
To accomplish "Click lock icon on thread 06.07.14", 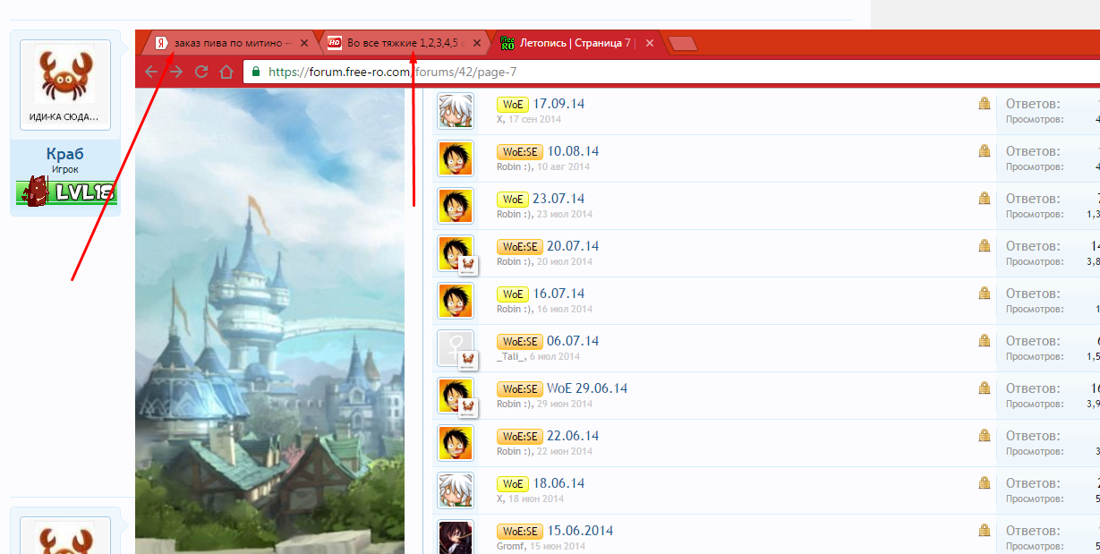I will [x=985, y=341].
